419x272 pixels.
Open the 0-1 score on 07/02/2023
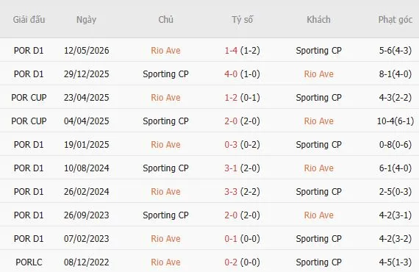[231, 239]
